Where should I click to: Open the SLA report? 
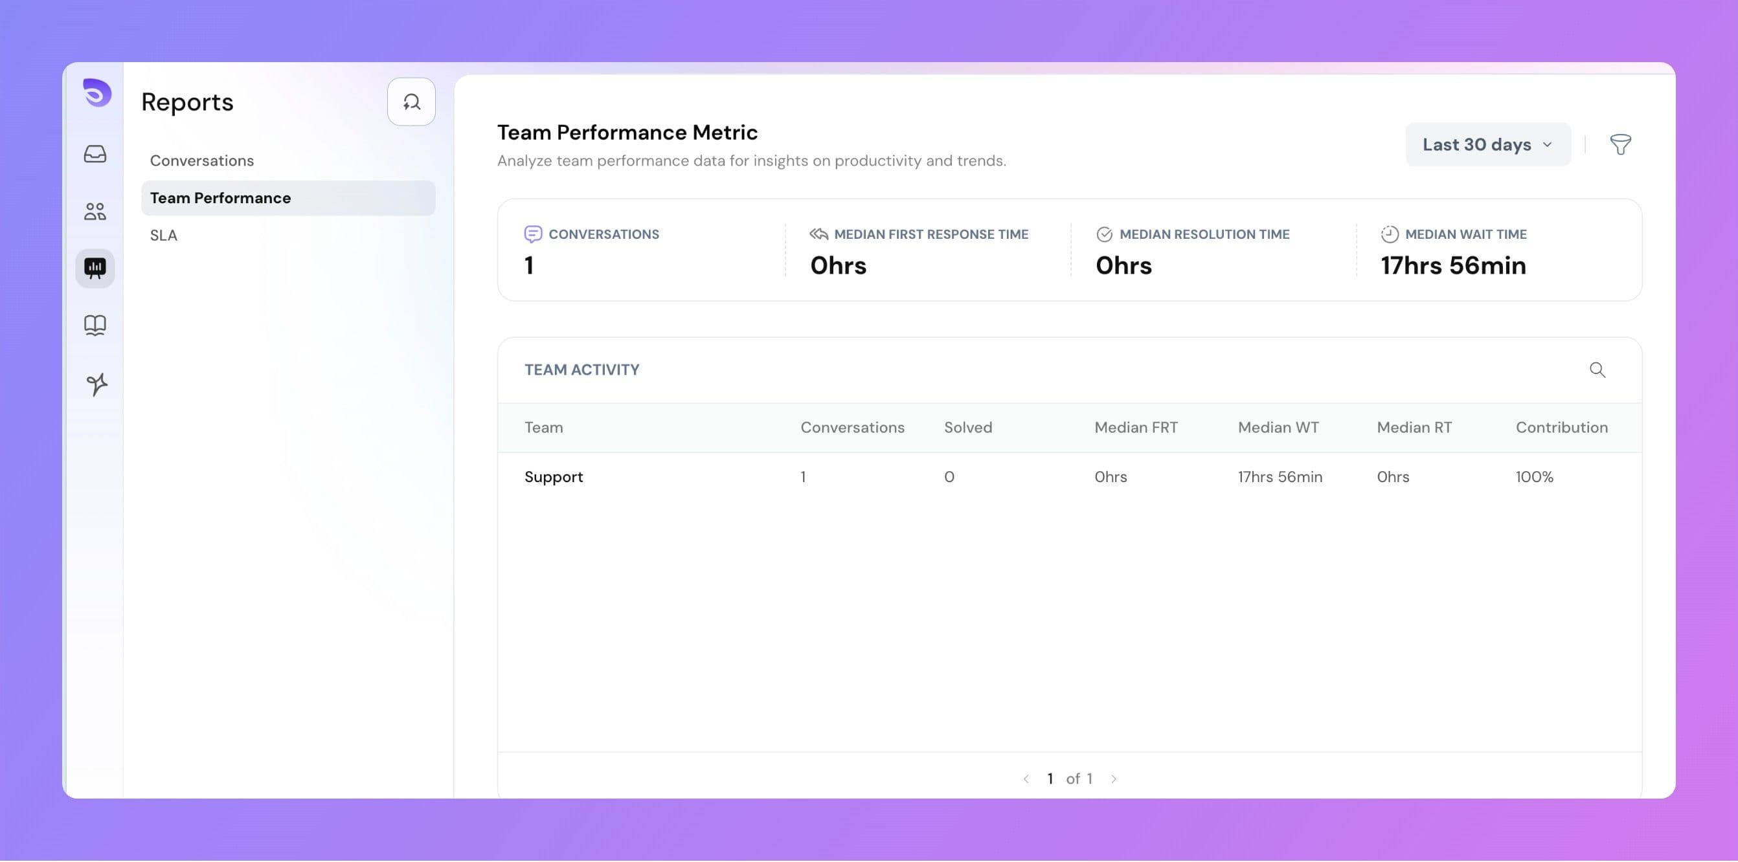pyautogui.click(x=163, y=235)
